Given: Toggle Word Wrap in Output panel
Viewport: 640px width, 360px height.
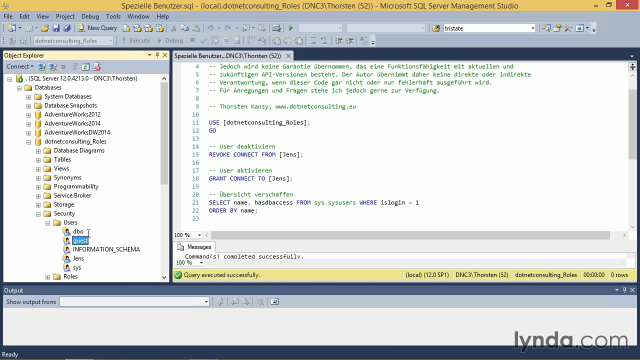Looking at the screenshot, I should tap(274, 301).
